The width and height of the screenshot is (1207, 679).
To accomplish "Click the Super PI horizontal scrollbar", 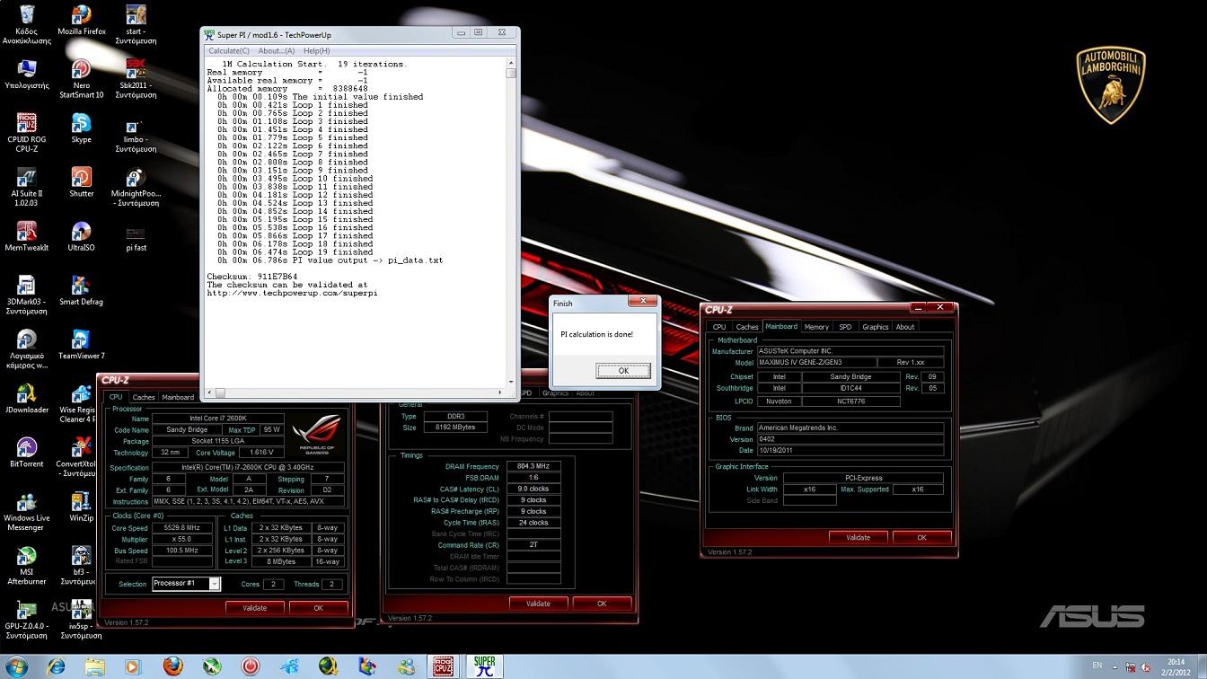I will click(356, 392).
